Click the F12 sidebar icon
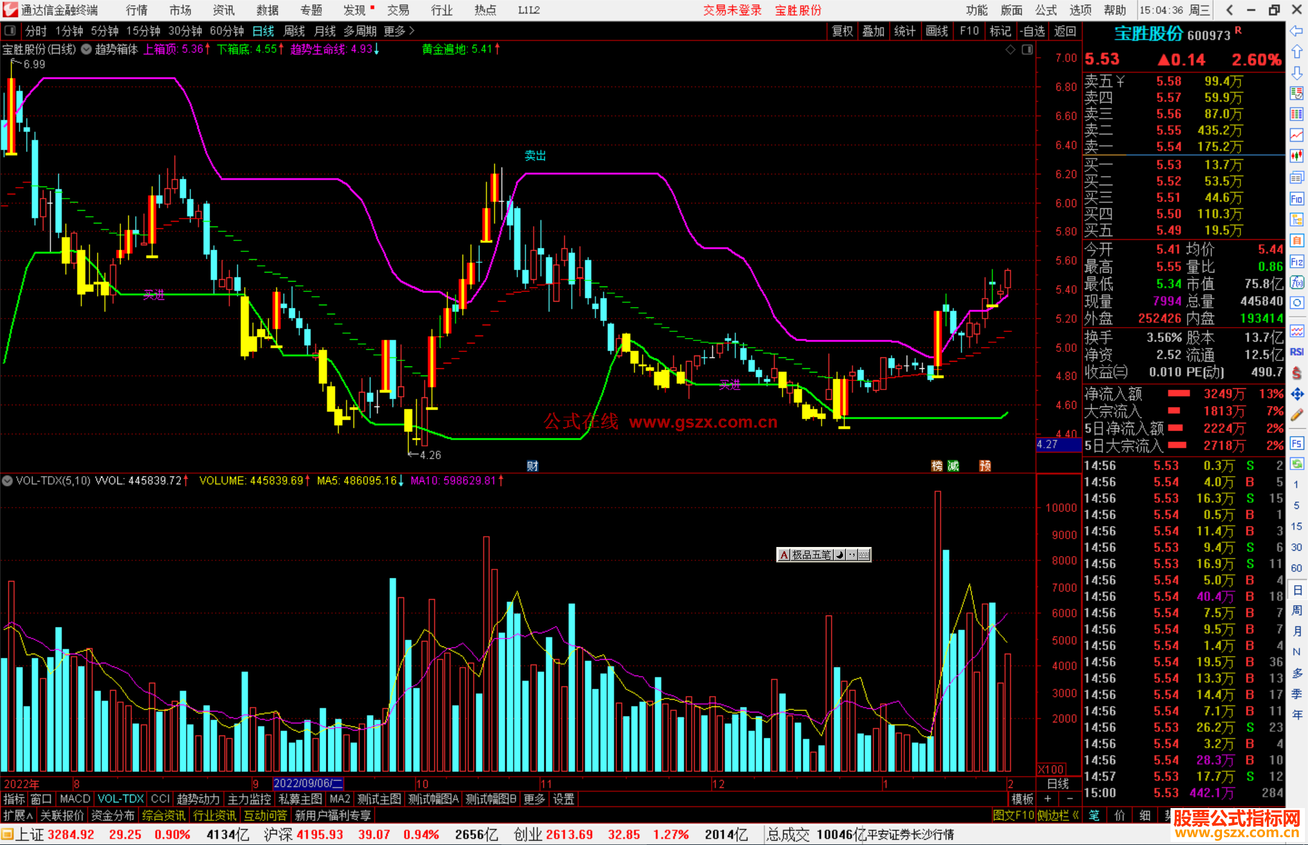 click(1296, 262)
